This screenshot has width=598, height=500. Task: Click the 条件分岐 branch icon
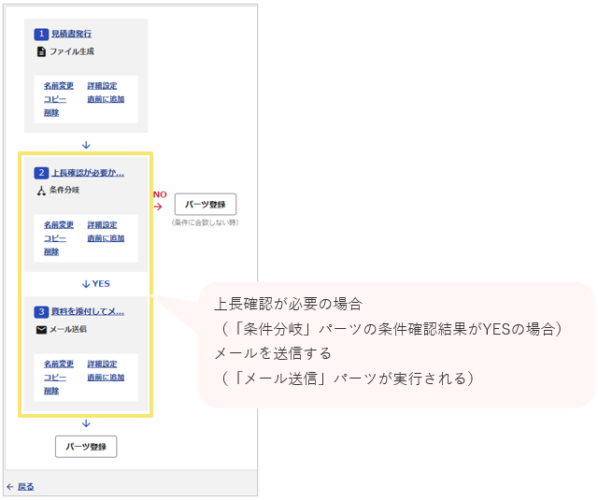tap(41, 191)
